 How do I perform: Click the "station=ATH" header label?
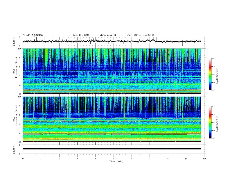[108, 35]
